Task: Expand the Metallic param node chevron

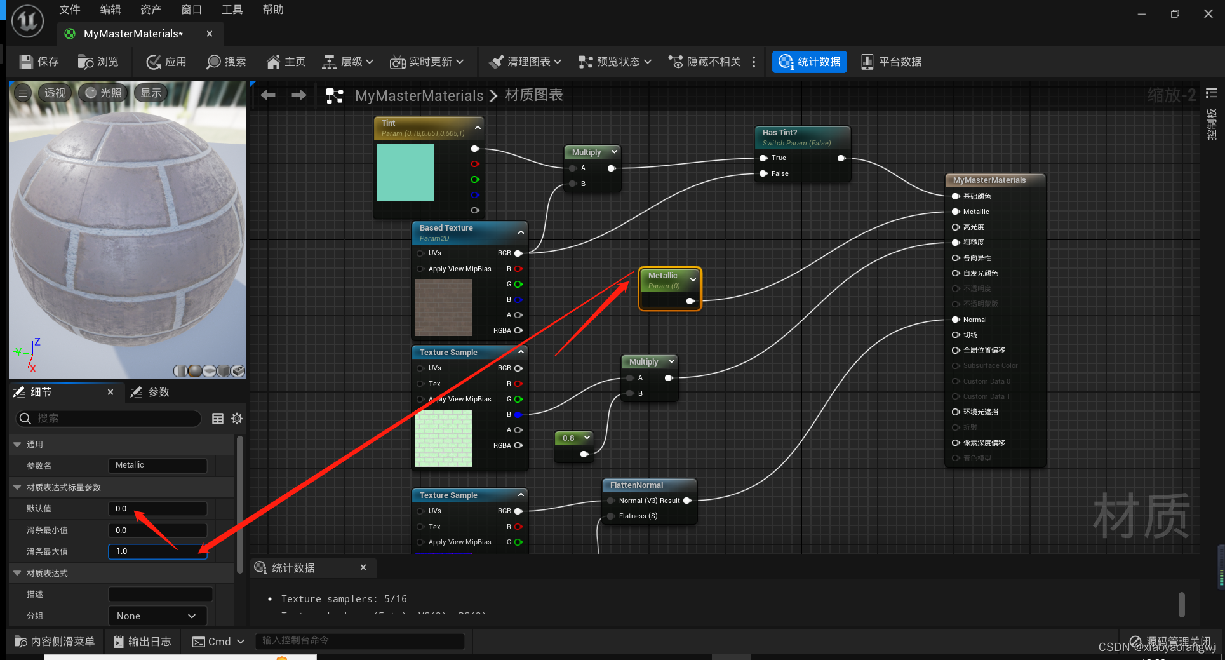Action: (693, 279)
